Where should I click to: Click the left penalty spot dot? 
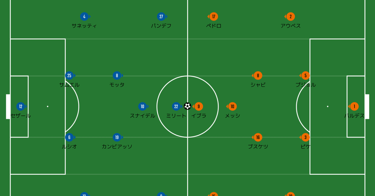[47, 106]
